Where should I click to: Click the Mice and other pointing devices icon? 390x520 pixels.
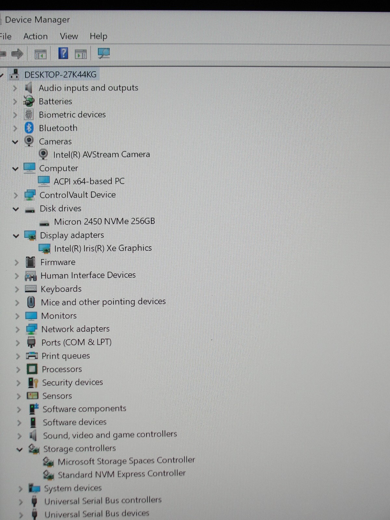[x=31, y=302]
